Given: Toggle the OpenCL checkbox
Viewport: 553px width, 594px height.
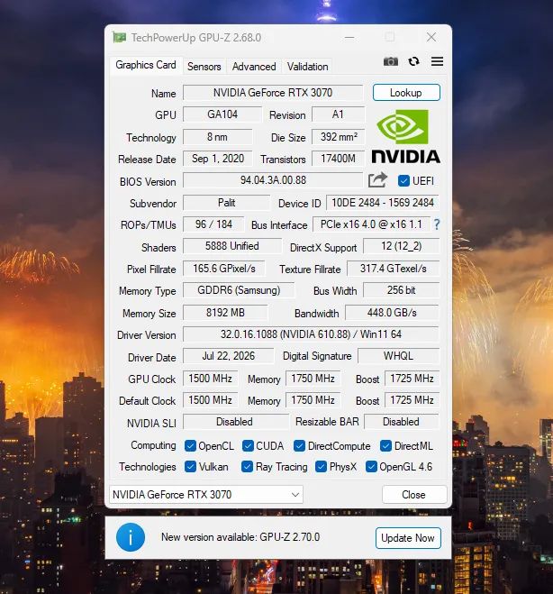Looking at the screenshot, I should (190, 446).
